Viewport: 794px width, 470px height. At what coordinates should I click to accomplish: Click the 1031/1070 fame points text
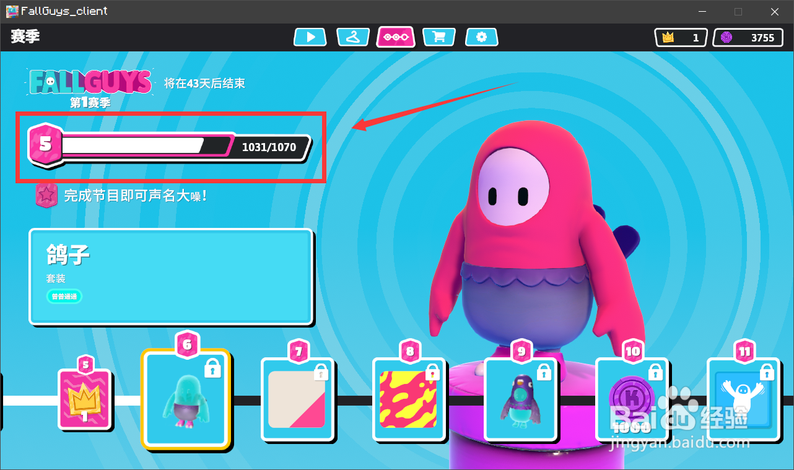269,147
